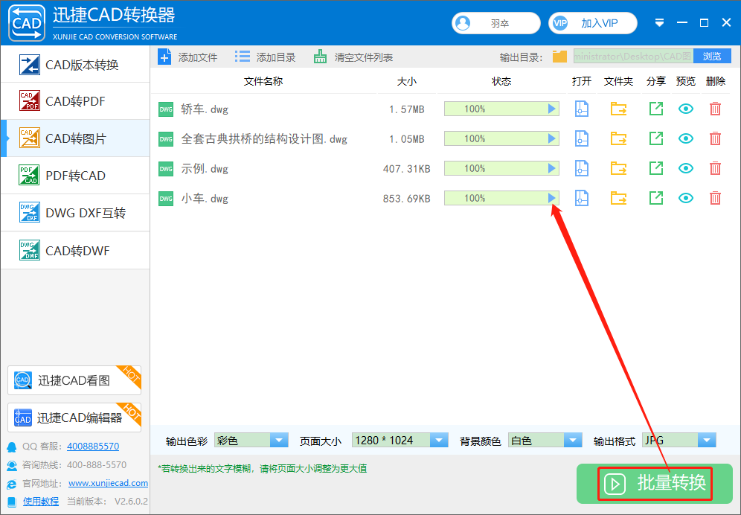Start conversion arrow for 轿车.dwg

click(551, 109)
